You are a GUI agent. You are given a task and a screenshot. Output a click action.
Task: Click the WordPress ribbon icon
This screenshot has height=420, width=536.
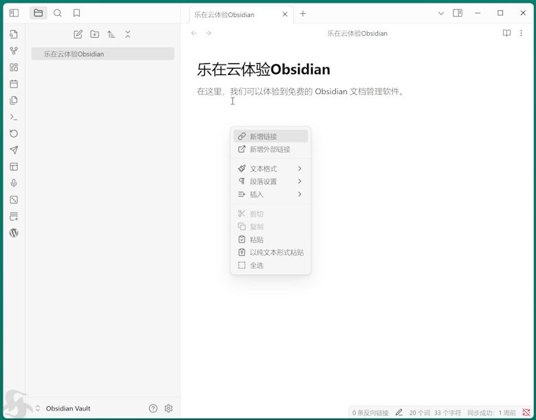pyautogui.click(x=14, y=233)
